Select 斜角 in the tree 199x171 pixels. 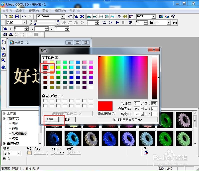pyautogui.click(x=15, y=128)
